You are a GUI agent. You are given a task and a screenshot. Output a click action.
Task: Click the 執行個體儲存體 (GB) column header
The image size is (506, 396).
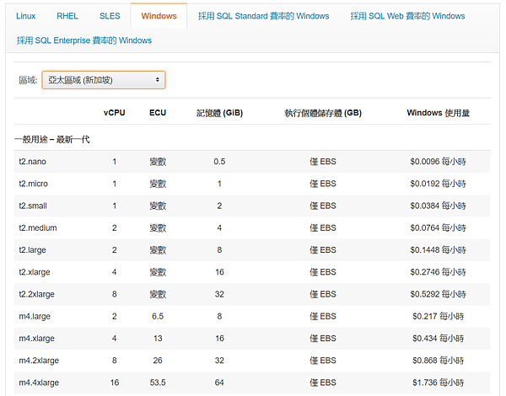click(x=323, y=113)
